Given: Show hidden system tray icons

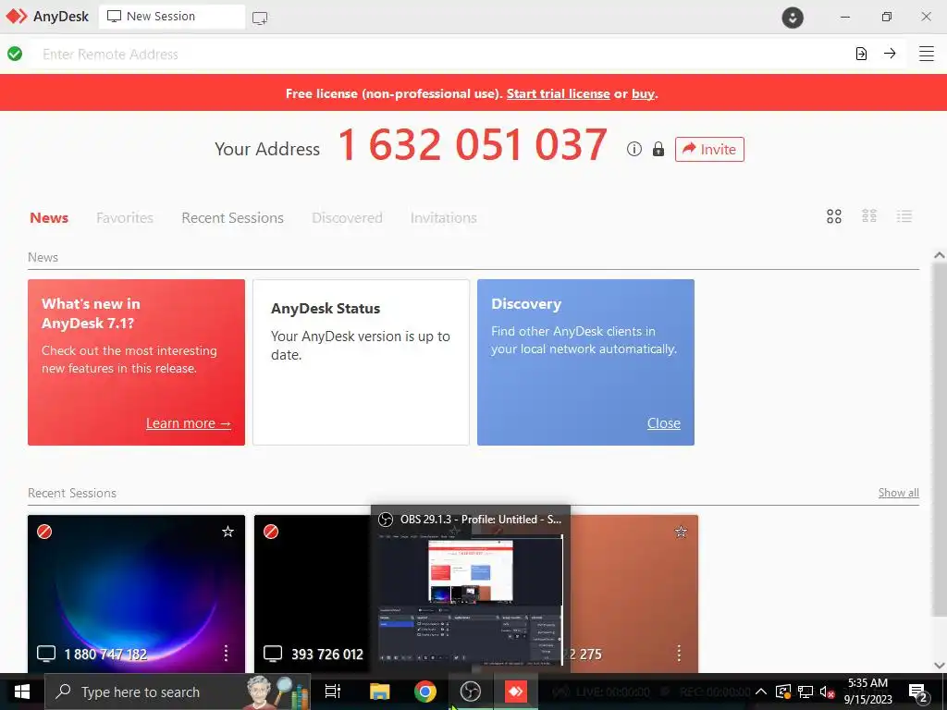Looking at the screenshot, I should click(x=761, y=692).
